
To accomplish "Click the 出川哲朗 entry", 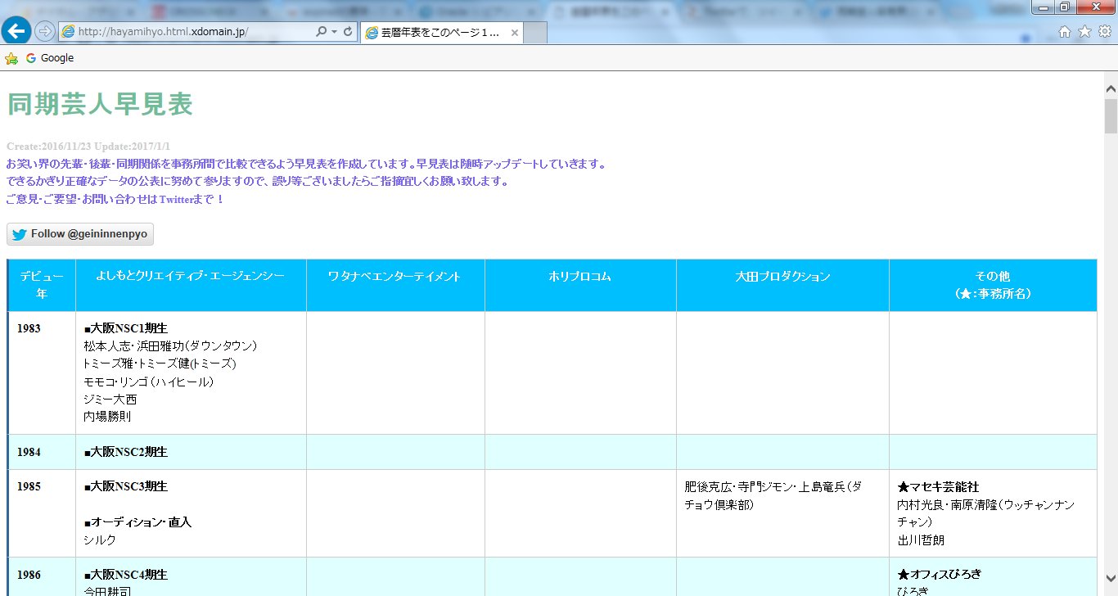I will [x=921, y=540].
